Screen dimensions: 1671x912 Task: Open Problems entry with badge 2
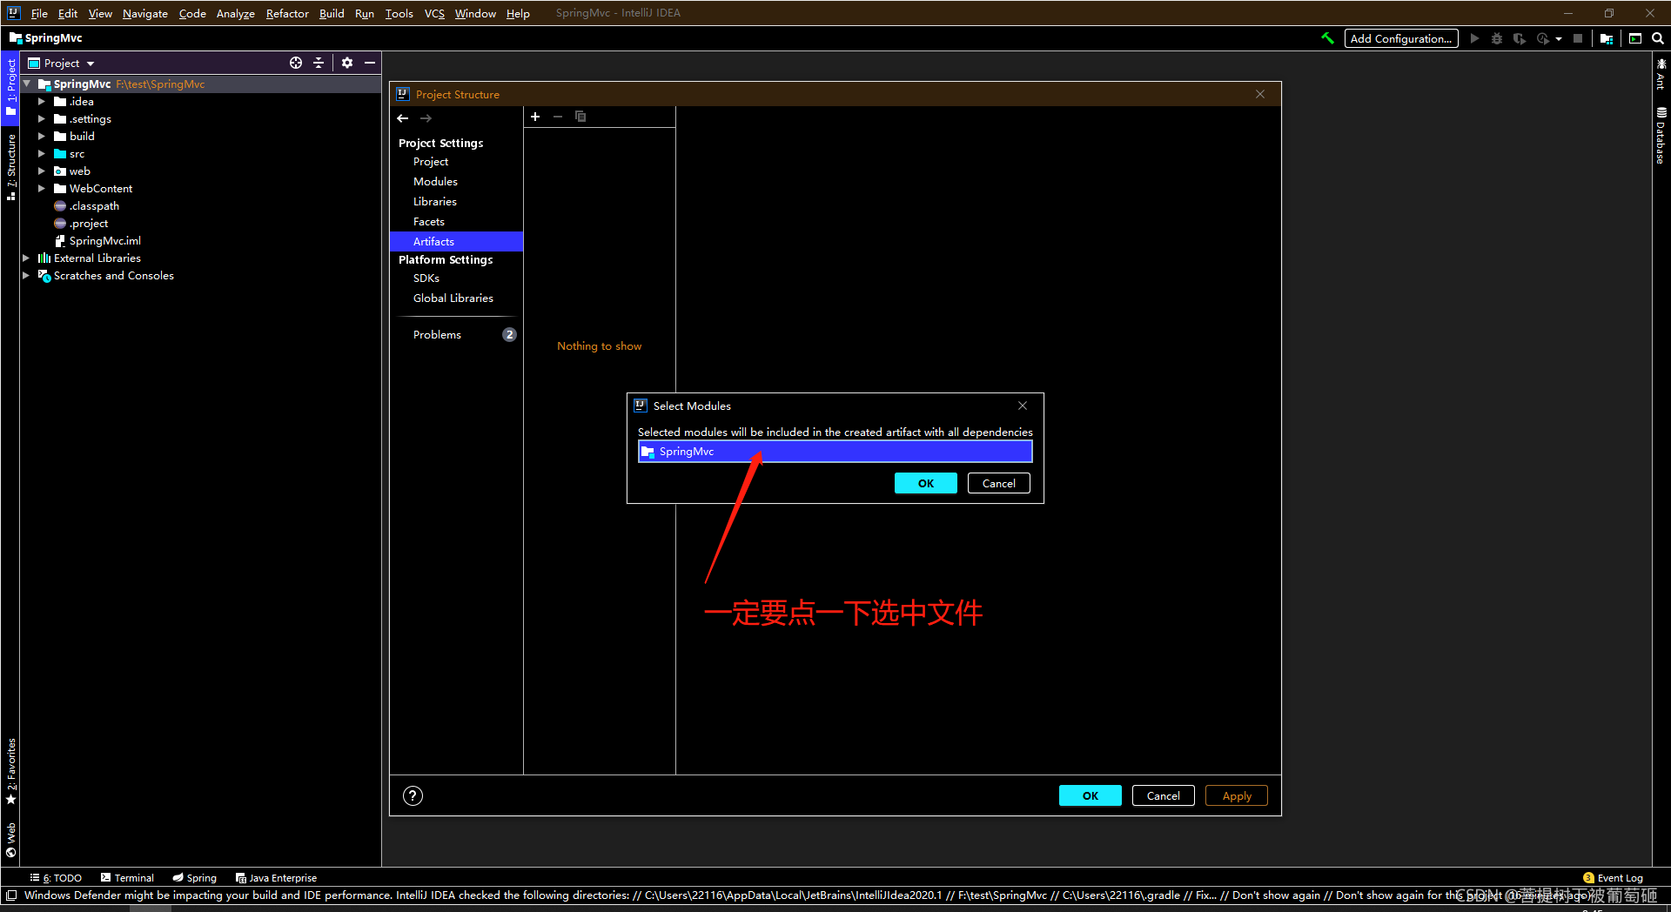coord(457,334)
